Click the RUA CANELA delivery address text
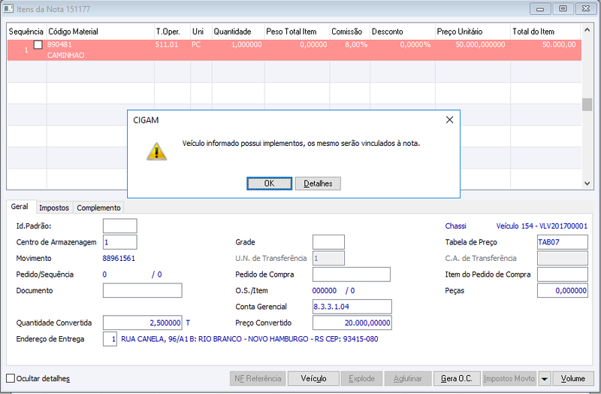 click(249, 339)
